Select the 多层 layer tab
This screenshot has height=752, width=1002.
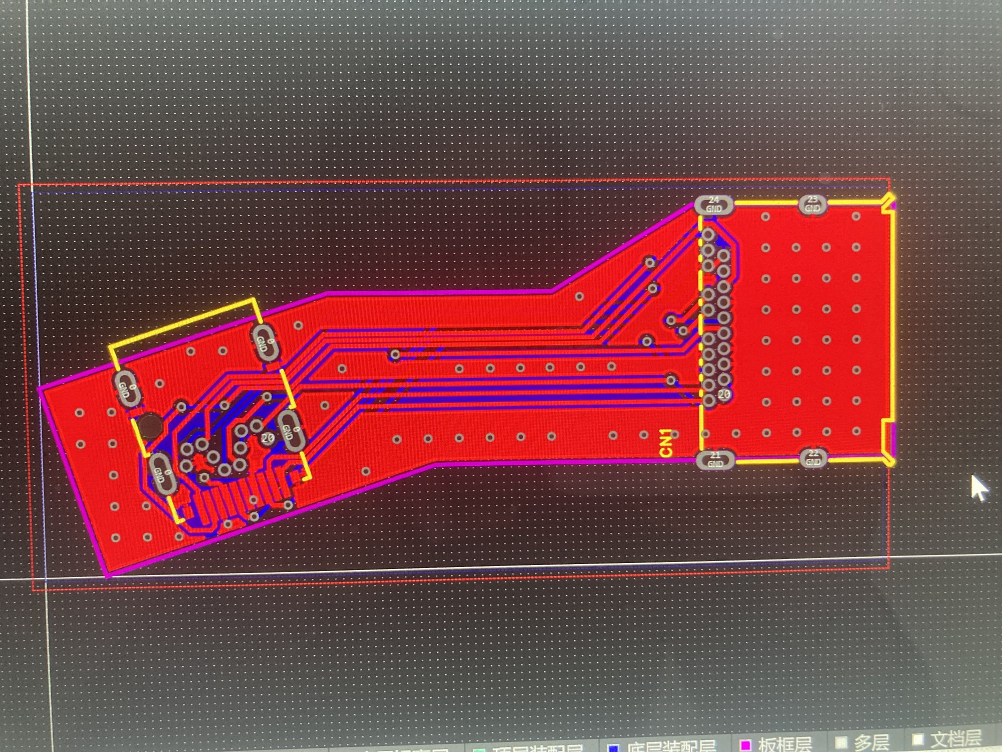pos(872,742)
